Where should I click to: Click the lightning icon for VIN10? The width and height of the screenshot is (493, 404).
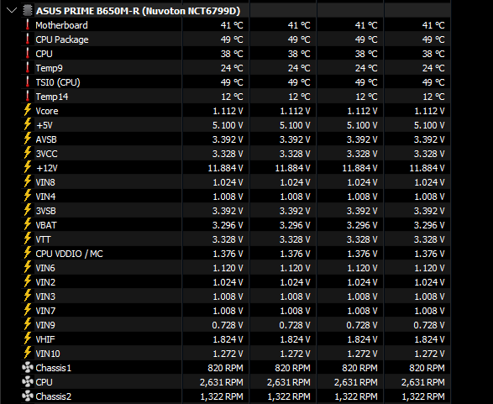tap(28, 353)
